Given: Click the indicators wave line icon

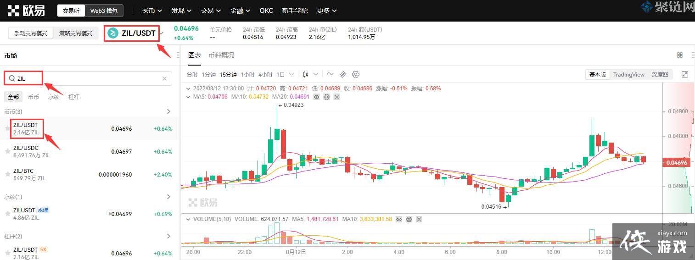Looking at the screenshot, I should [x=330, y=74].
